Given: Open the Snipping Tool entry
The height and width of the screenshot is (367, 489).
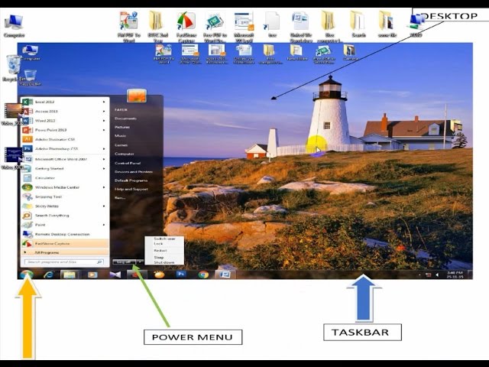Looking at the screenshot, I should coord(64,196).
